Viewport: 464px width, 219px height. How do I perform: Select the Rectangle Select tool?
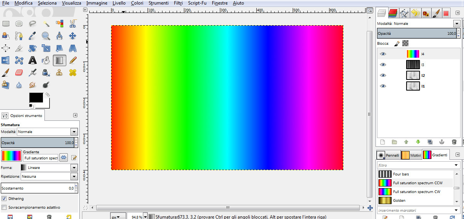(x=6, y=24)
